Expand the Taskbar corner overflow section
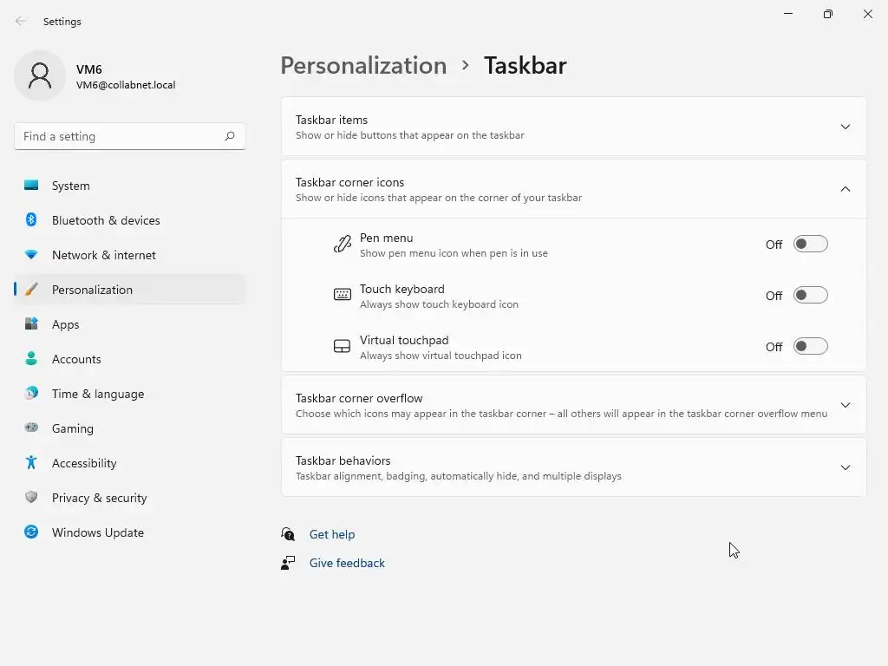The image size is (888, 666). point(845,405)
